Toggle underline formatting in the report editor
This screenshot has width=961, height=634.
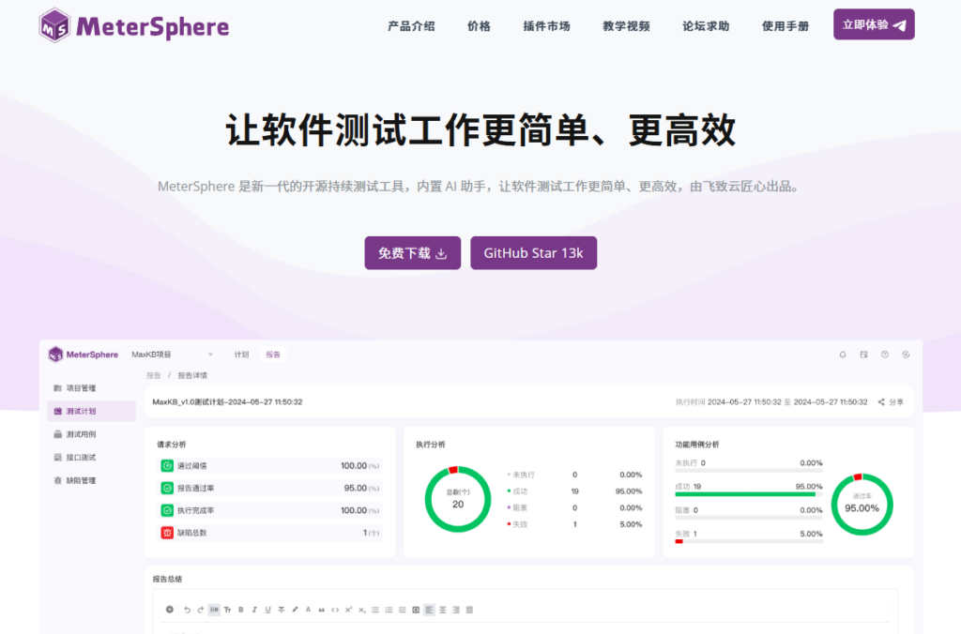[x=267, y=610]
